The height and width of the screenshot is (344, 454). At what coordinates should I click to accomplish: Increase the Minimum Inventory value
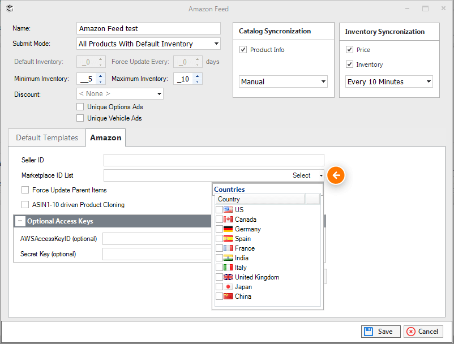coord(100,76)
